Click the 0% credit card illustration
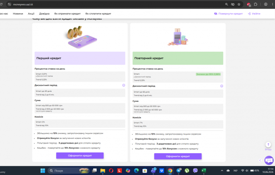The width and height of the screenshot is (275, 175). 82,37
